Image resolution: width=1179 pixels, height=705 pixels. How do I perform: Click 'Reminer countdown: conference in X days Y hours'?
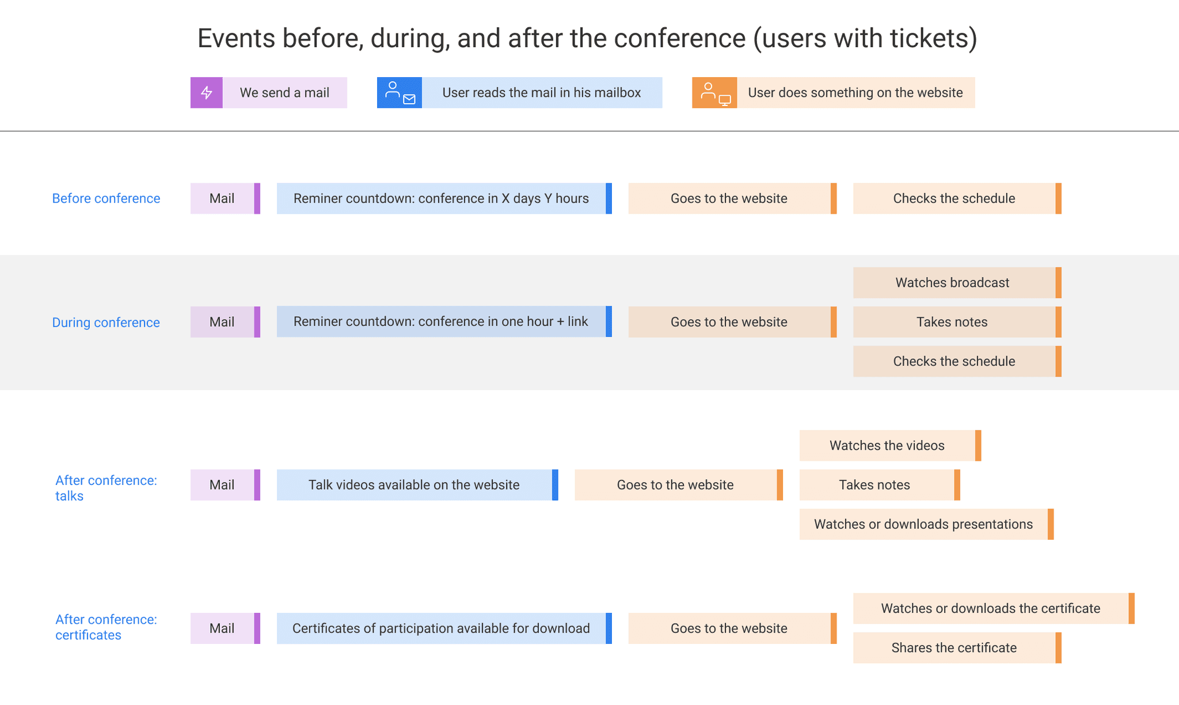coord(441,199)
